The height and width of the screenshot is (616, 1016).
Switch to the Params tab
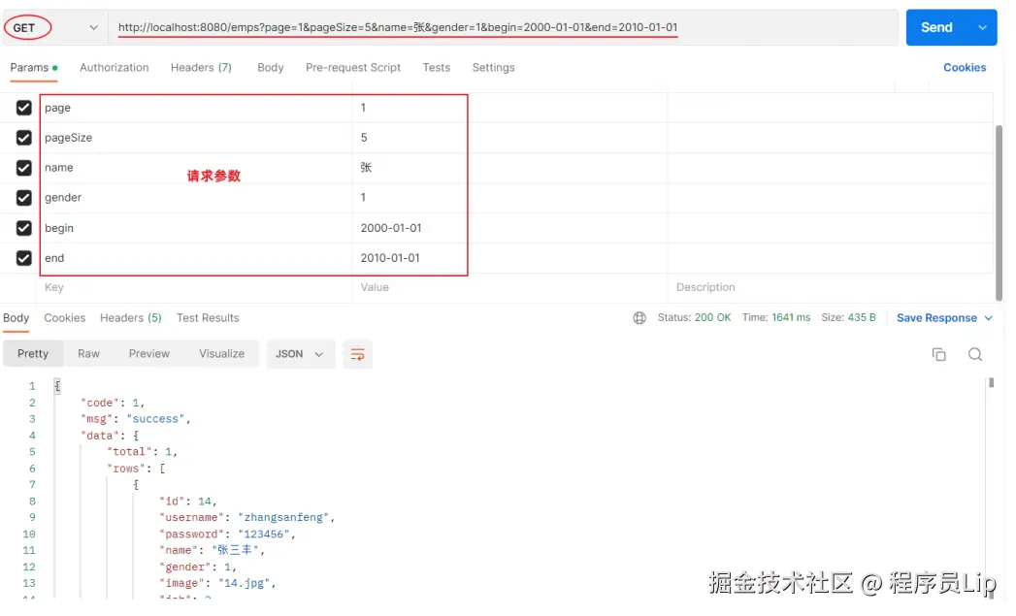coord(34,67)
